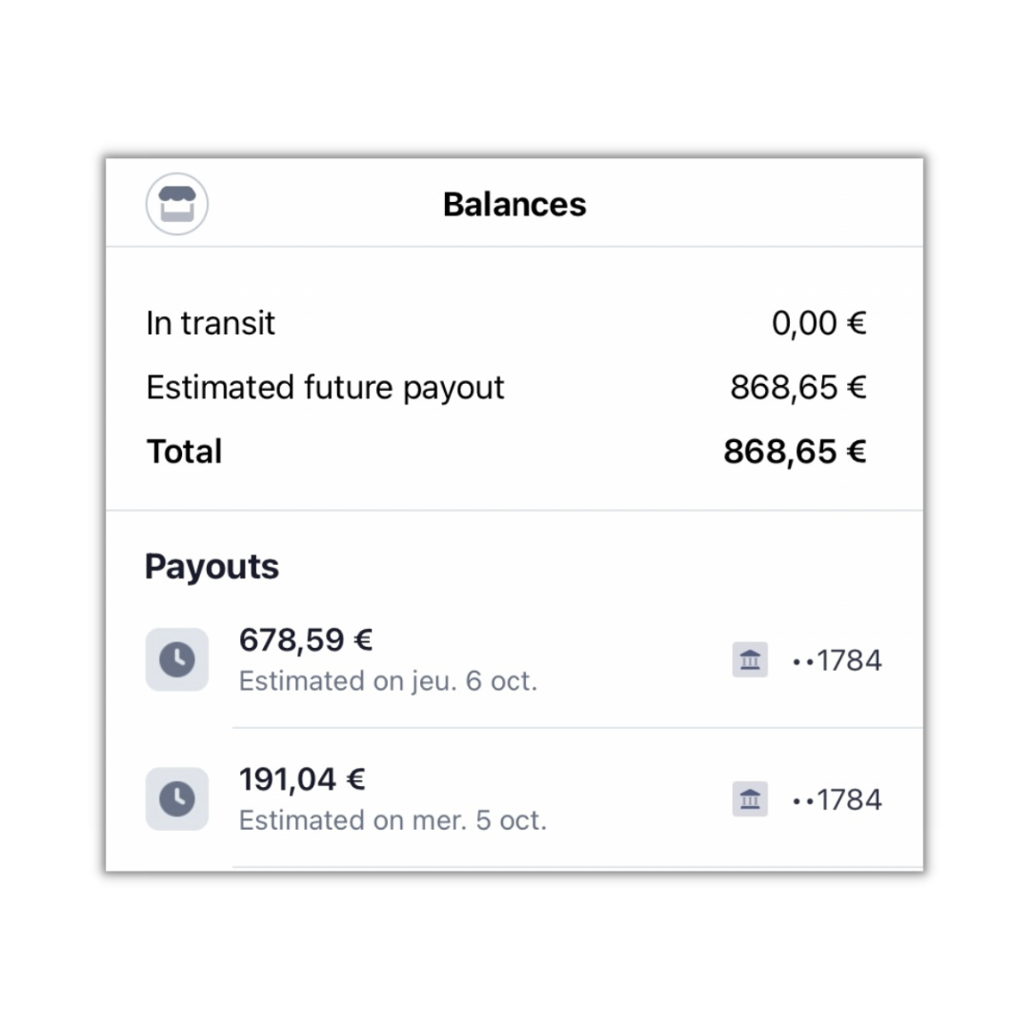The image size is (1029, 1029).
Task: Click 'Estimated on jeu. 6 oct.' text
Action: click(x=389, y=681)
